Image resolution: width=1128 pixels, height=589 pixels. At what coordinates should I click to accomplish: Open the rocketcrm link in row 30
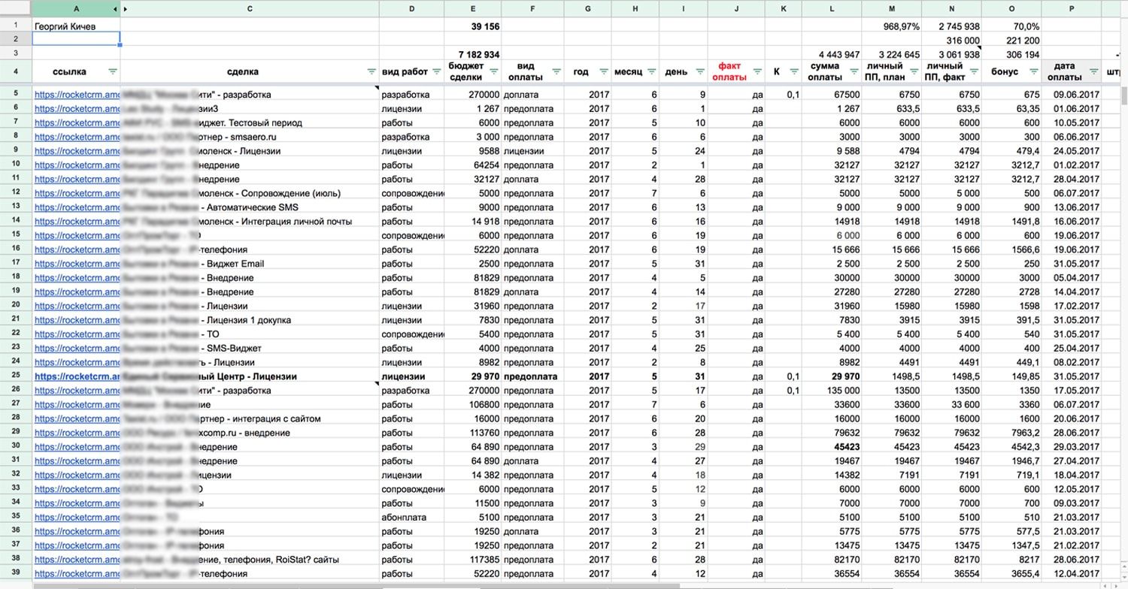[x=77, y=447]
